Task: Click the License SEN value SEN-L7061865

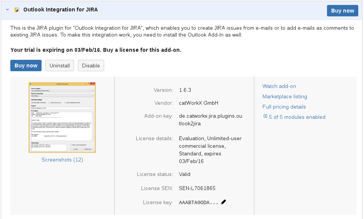Action: (x=197, y=188)
